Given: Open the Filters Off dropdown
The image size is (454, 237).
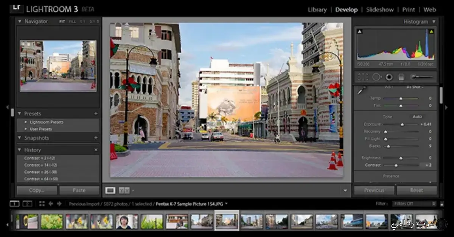Looking at the screenshot, I should pos(414,204).
